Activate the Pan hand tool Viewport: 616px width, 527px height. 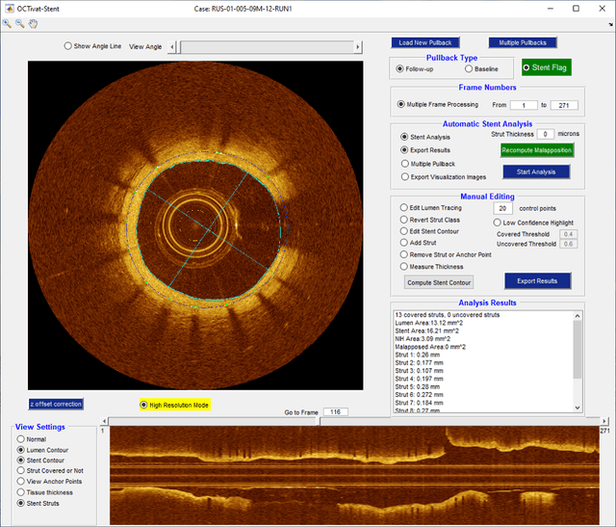pyautogui.click(x=32, y=22)
